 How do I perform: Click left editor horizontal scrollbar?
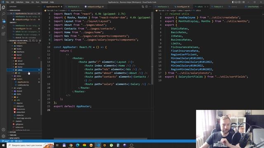100,139
